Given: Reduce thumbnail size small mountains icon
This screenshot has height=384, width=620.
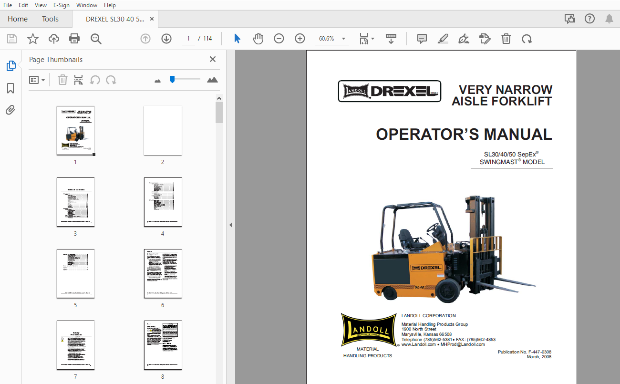Looking at the screenshot, I should tap(158, 81).
